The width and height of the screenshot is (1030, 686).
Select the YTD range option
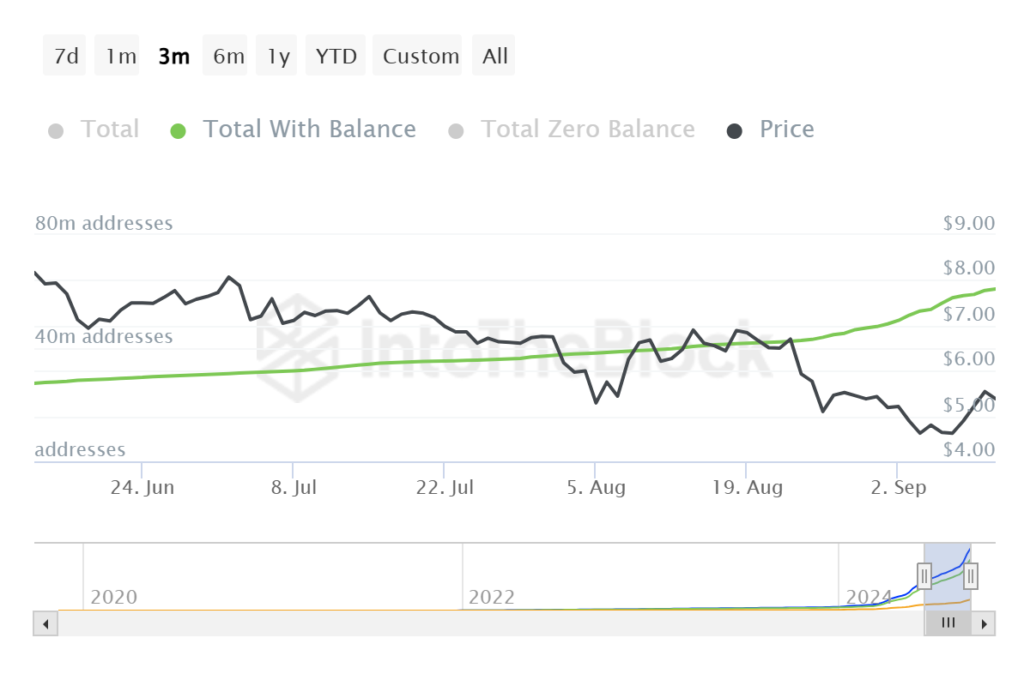pos(336,57)
